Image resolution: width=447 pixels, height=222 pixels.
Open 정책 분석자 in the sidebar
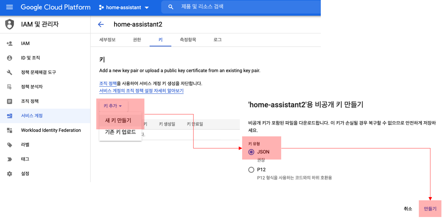click(45, 87)
